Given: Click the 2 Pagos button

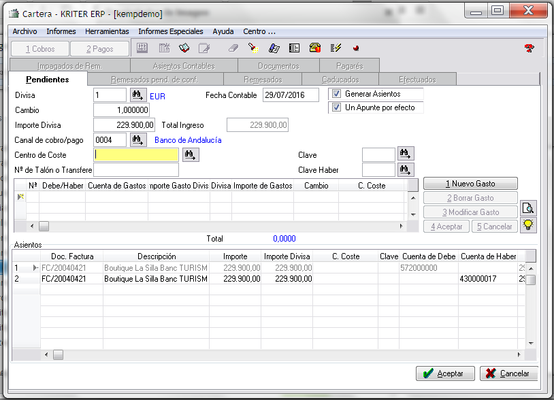Looking at the screenshot, I should click(x=99, y=49).
